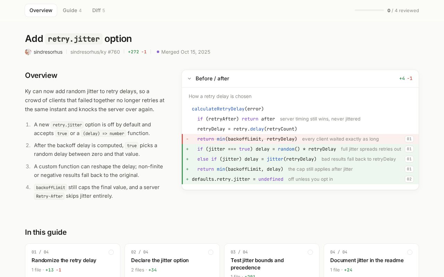Viewport: 444px width, 277px height.
Task: Mark Declare the jitter option as reviewed
Action: [211, 252]
